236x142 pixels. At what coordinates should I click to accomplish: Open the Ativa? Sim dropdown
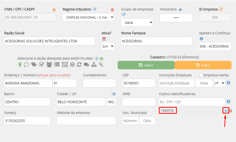(x=108, y=46)
